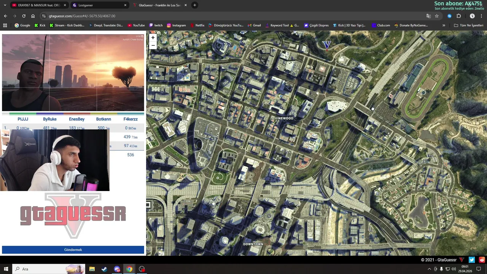This screenshot has height=274, width=487.
Task: Reload the current page
Action: pyautogui.click(x=24, y=16)
